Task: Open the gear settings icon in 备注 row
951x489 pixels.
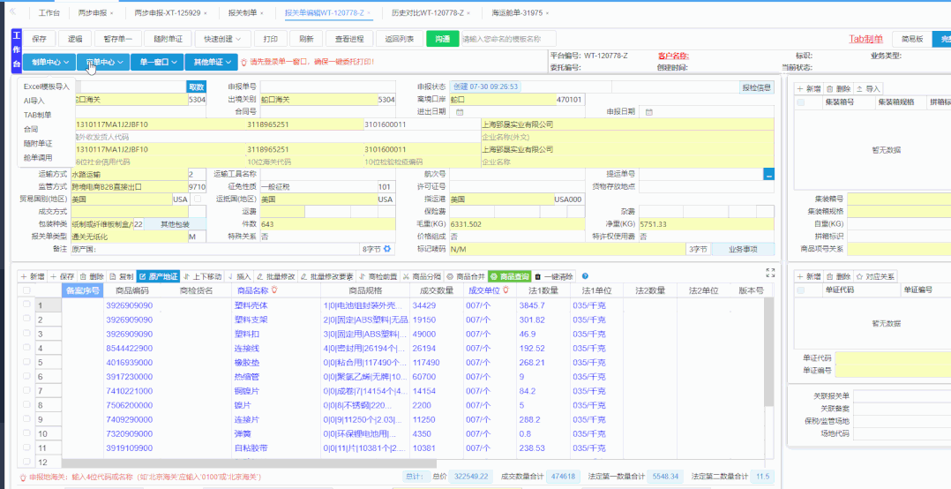Action: [387, 249]
